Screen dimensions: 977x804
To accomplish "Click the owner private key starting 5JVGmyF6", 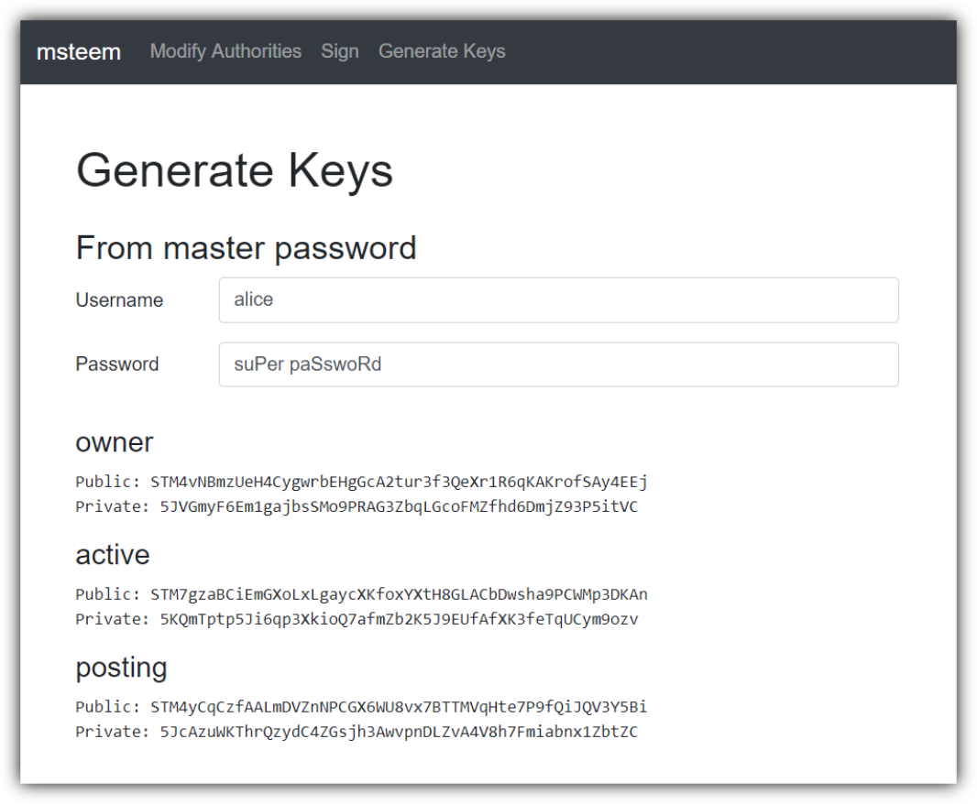I will pyautogui.click(x=399, y=506).
